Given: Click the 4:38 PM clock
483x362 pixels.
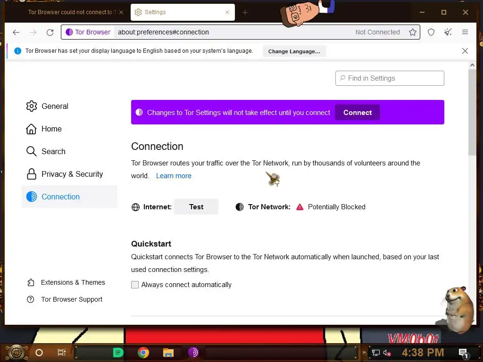Looking at the screenshot, I should (423, 353).
